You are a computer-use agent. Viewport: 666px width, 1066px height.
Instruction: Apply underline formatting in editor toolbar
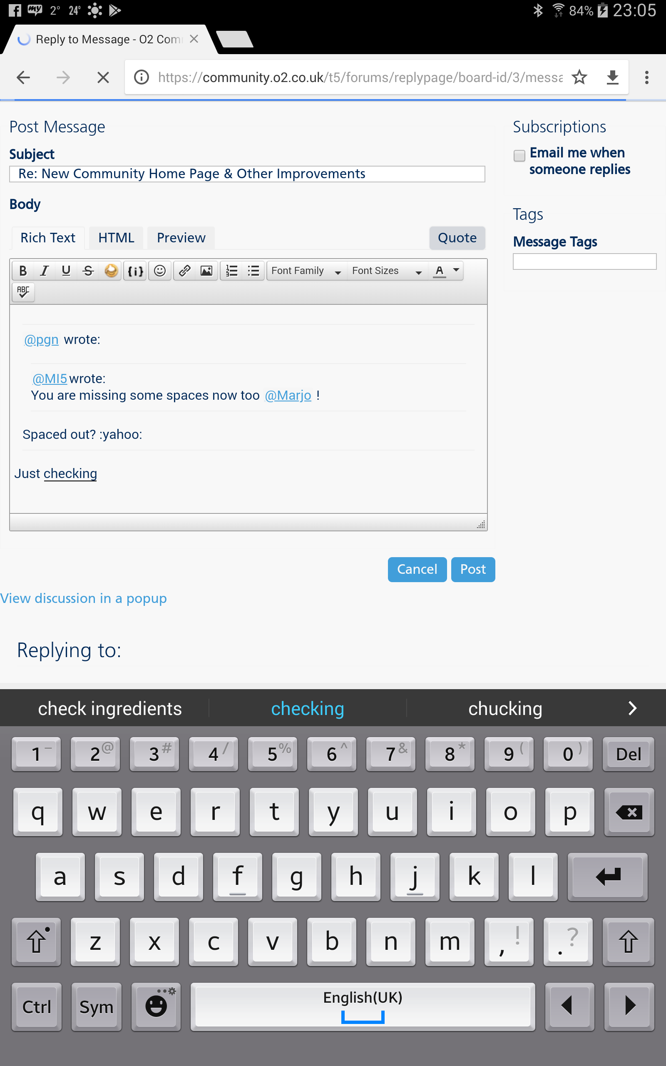point(66,271)
